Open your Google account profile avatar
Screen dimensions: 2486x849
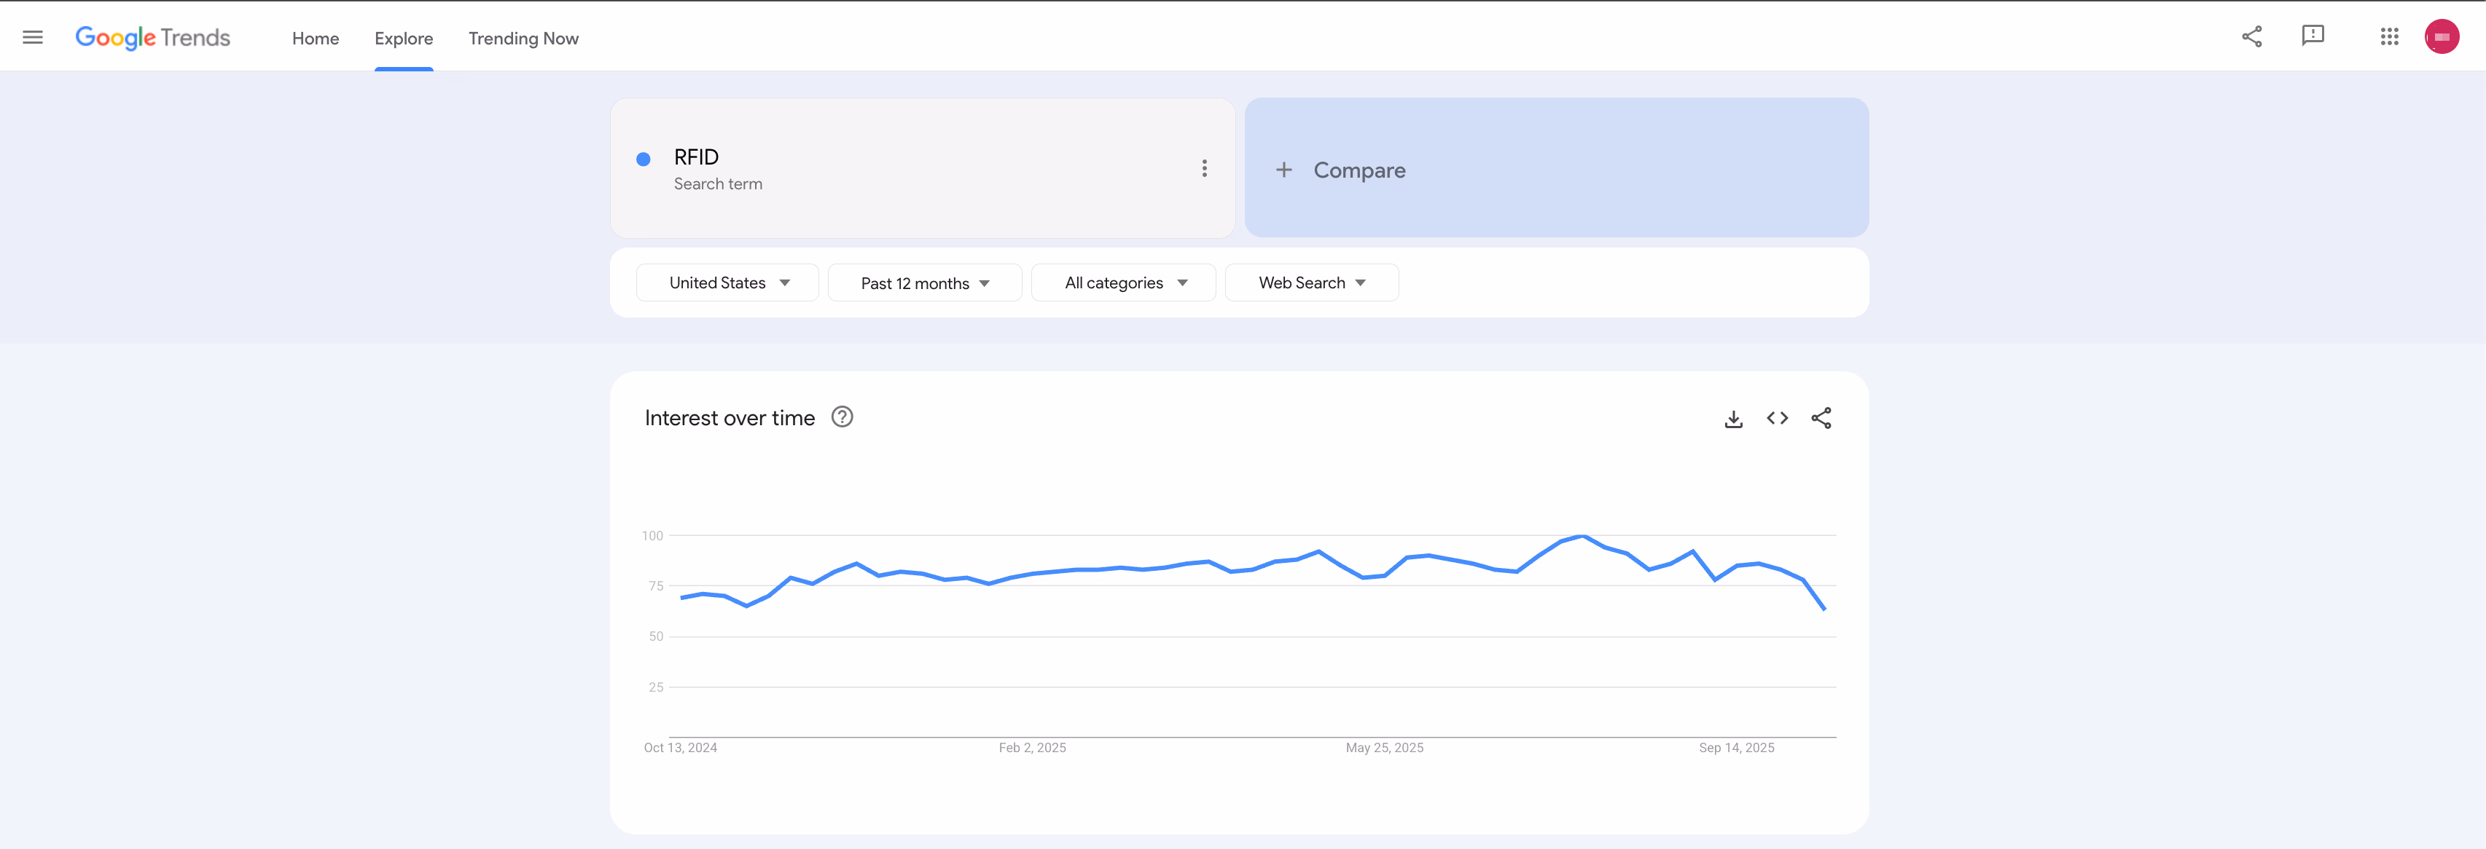click(2442, 36)
